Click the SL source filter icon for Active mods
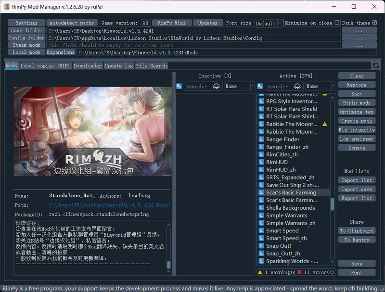 [x=260, y=86]
